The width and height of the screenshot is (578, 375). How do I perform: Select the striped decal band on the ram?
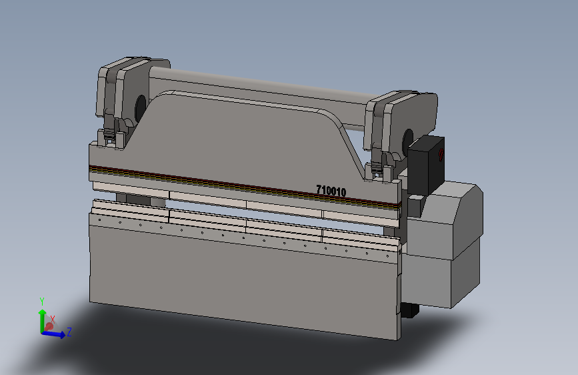point(245,187)
